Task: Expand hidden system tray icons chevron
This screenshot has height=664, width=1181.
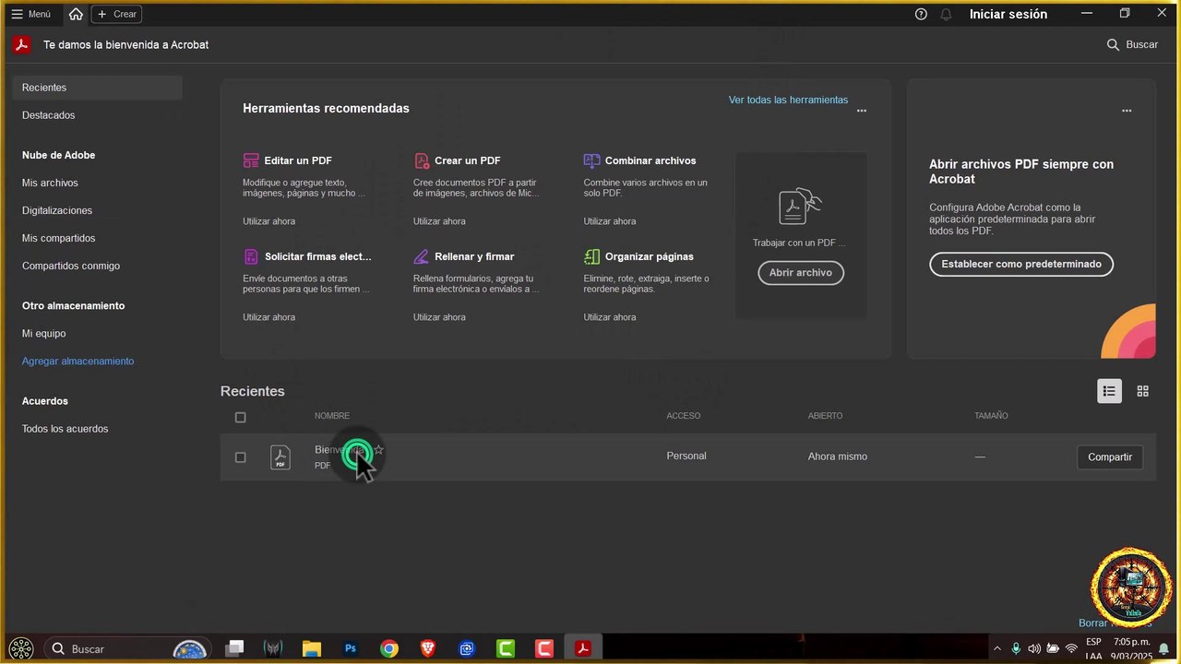Action: (996, 648)
